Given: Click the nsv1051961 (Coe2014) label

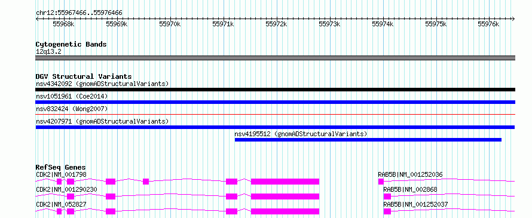Looking at the screenshot, I should 72,96.
